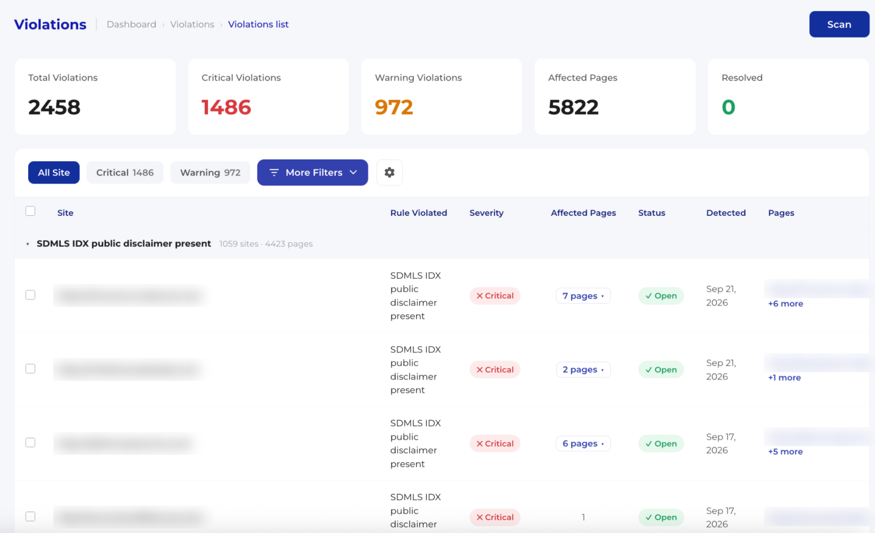The width and height of the screenshot is (875, 533).
Task: Click the Total Violations value 2458
Action: tap(54, 107)
